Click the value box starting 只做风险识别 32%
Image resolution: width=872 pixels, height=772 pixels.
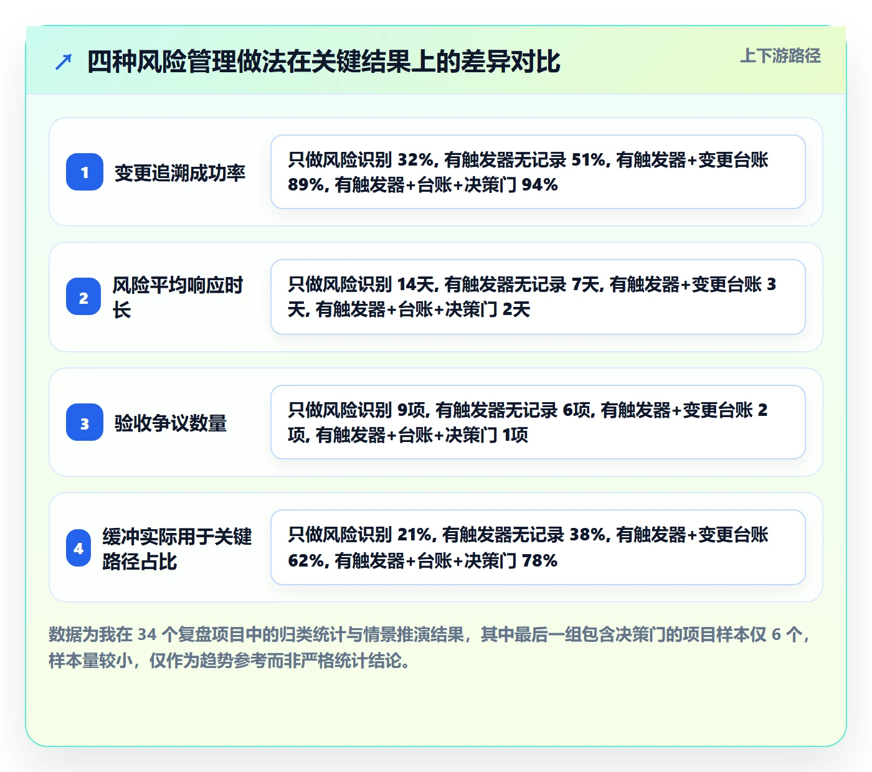pos(538,172)
